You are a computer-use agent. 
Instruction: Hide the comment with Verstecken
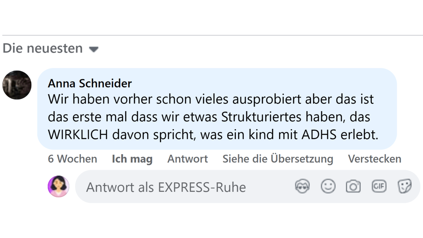[374, 159]
